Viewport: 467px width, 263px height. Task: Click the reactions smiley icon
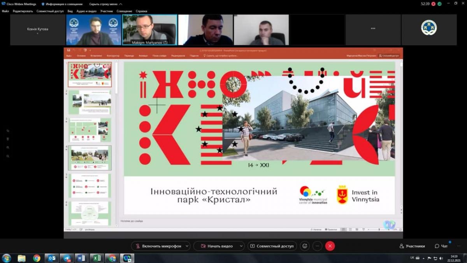click(305, 246)
